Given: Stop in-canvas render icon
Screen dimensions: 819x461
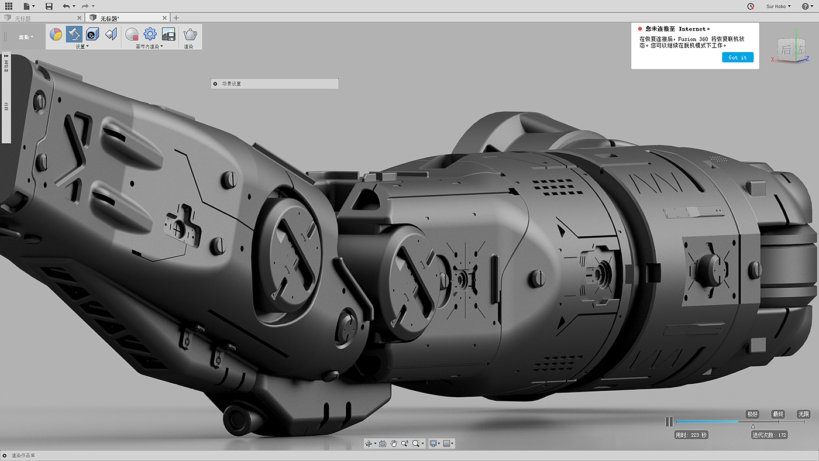Looking at the screenshot, I should coord(132,35).
